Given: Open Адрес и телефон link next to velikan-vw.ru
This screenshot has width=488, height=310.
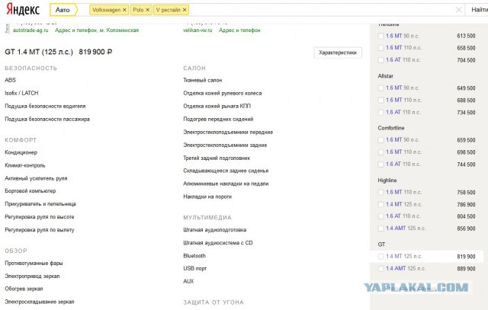Looking at the screenshot, I should click(x=239, y=30).
